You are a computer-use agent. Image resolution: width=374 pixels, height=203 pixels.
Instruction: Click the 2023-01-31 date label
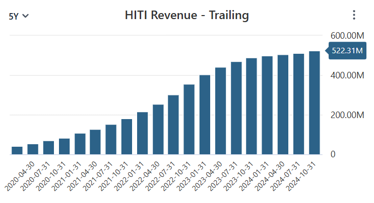192,176
